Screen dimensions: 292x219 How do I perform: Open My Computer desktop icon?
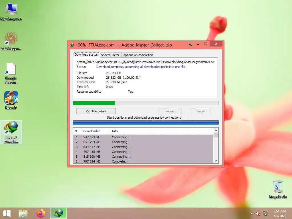pyautogui.click(x=11, y=11)
